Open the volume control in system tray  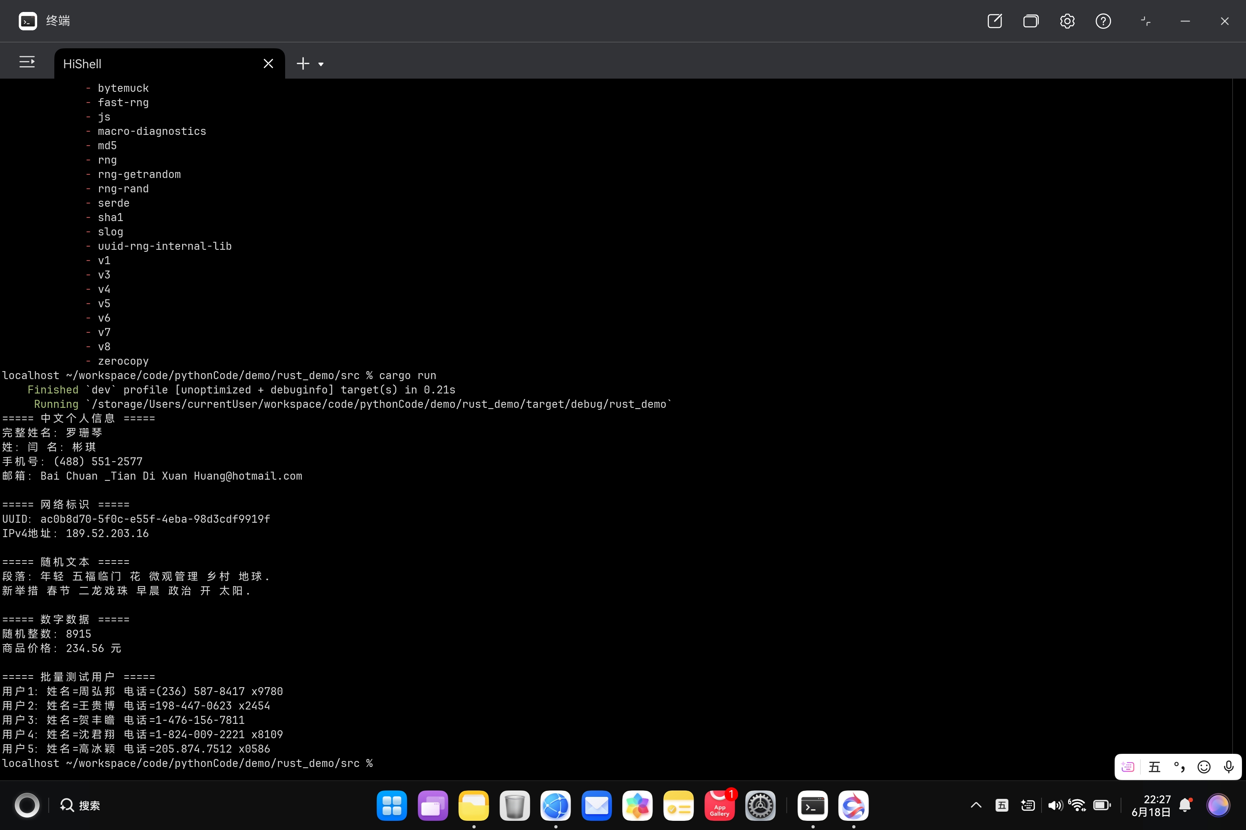coord(1055,805)
